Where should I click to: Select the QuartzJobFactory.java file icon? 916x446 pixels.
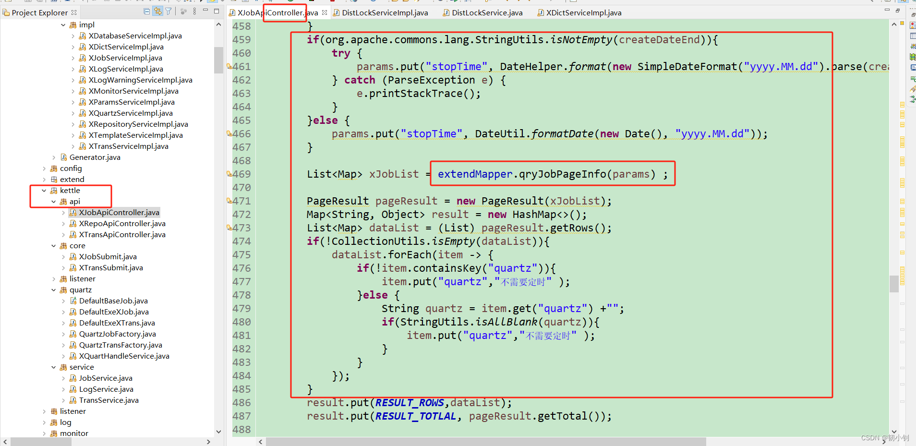click(73, 334)
